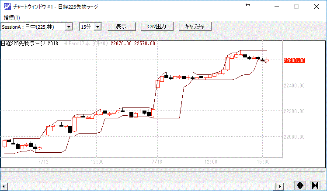Viewport: 327px width, 191px height.
Task: Open the 指標(T) menu
Action: tap(12, 18)
